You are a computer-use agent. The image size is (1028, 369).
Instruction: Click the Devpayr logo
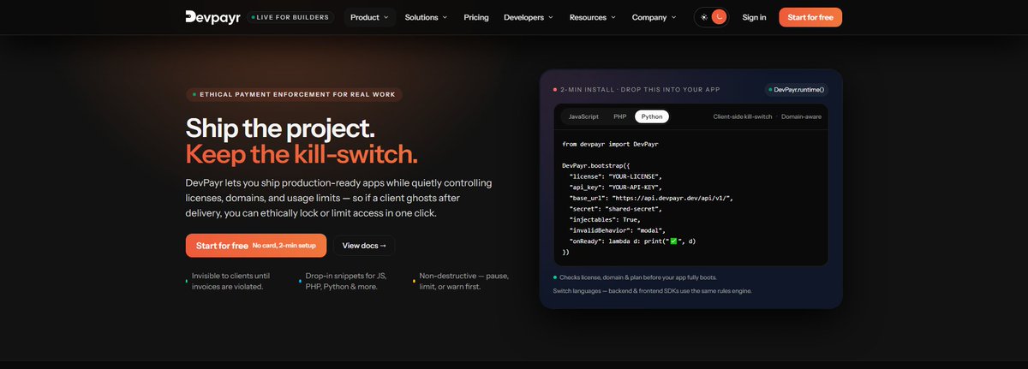(212, 16)
